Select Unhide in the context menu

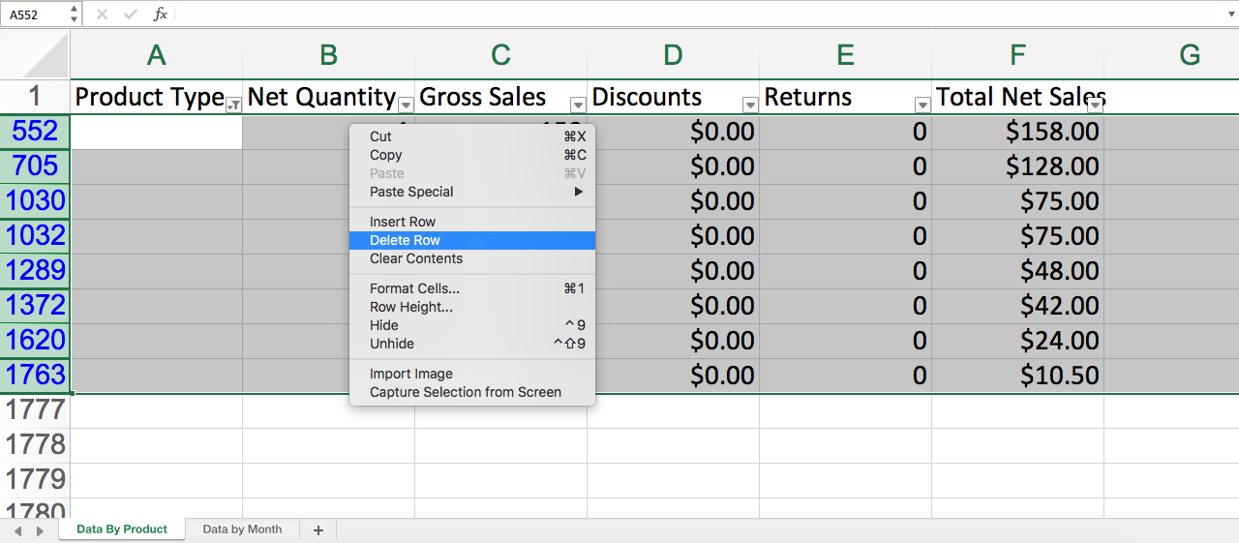pyautogui.click(x=472, y=344)
